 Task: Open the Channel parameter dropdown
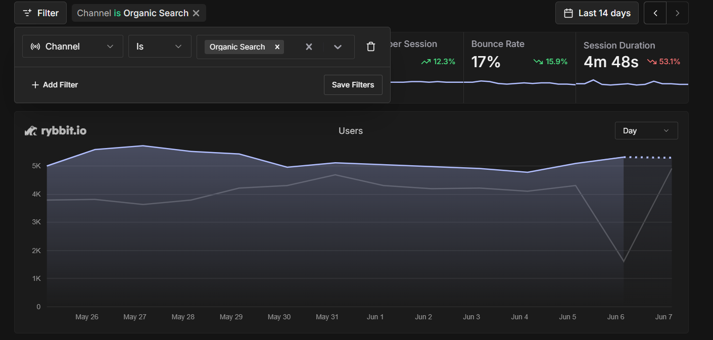point(73,46)
